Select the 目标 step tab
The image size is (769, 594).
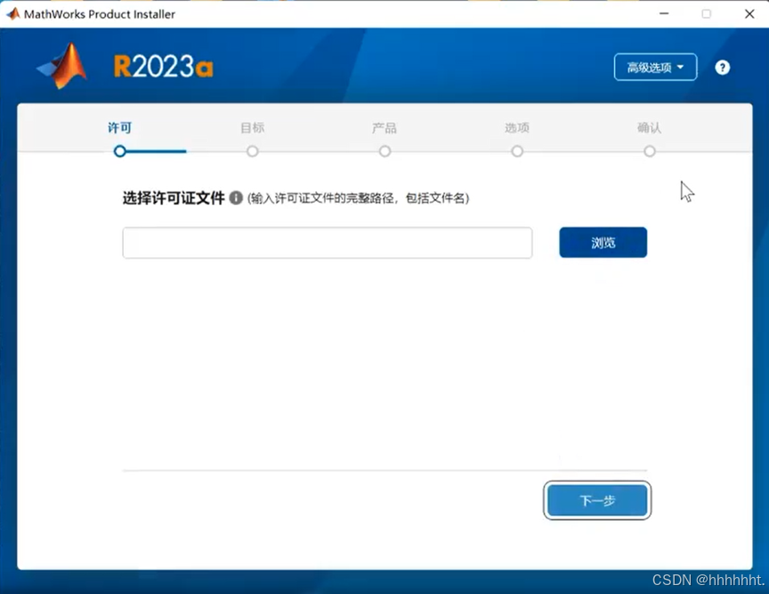(x=252, y=128)
